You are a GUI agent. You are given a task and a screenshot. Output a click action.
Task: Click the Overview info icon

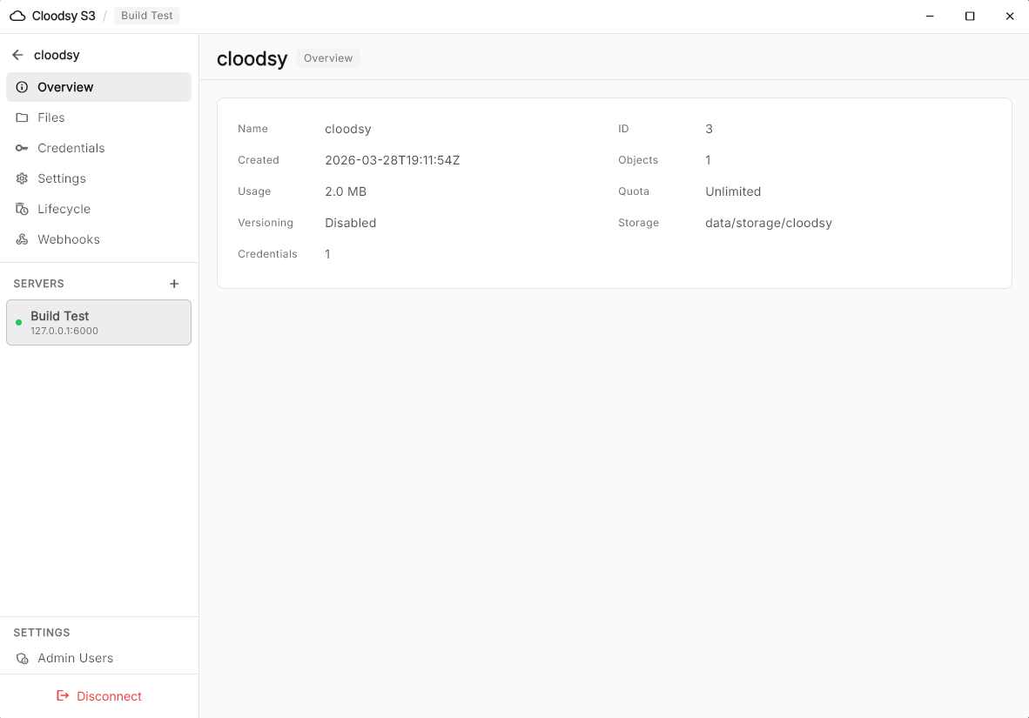tap(20, 87)
